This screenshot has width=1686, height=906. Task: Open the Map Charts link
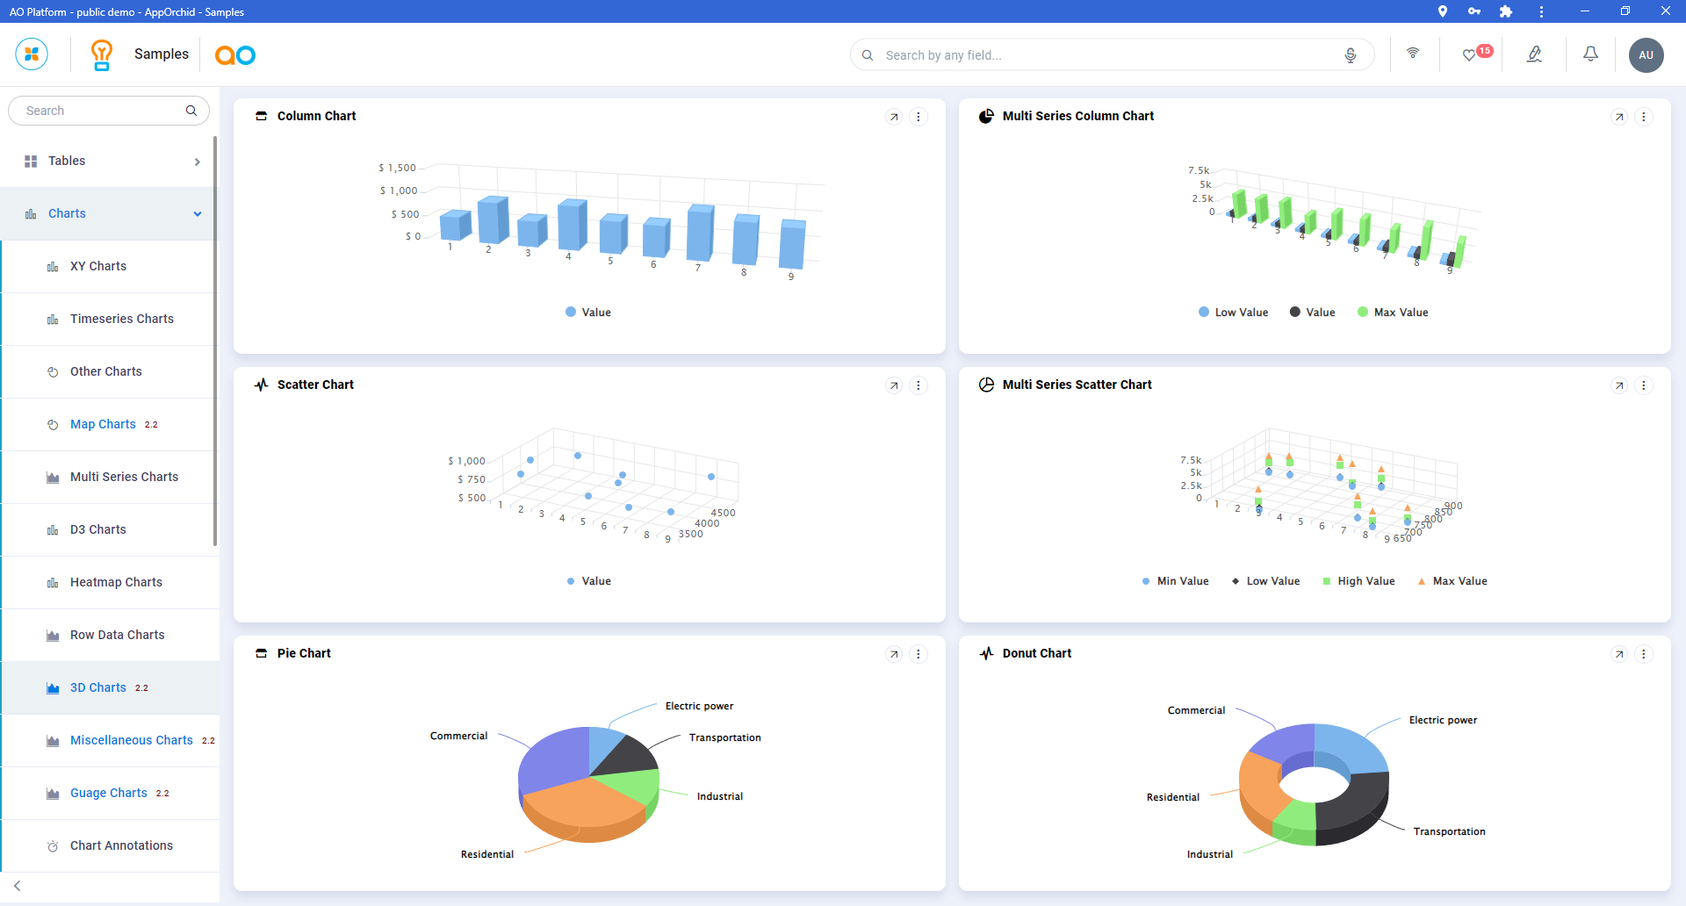(103, 425)
